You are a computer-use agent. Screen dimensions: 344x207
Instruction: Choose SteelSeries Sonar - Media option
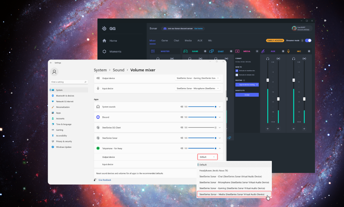[234, 194]
